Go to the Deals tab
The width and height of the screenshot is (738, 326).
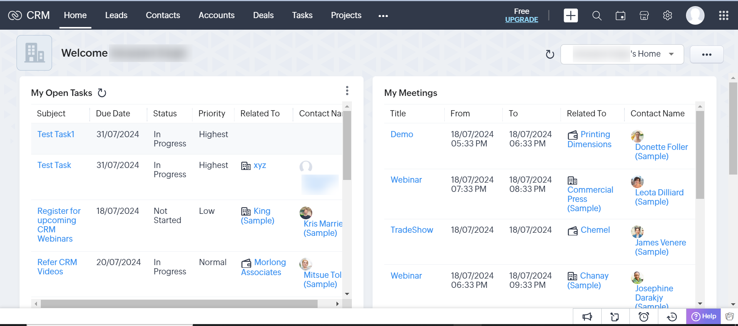(263, 15)
